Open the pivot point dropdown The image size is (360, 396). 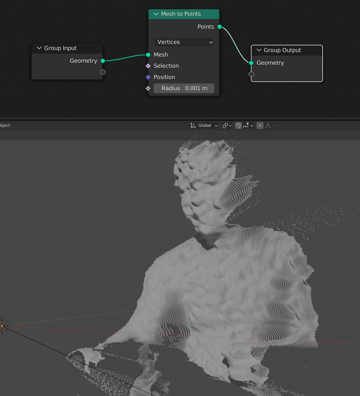coord(227,125)
